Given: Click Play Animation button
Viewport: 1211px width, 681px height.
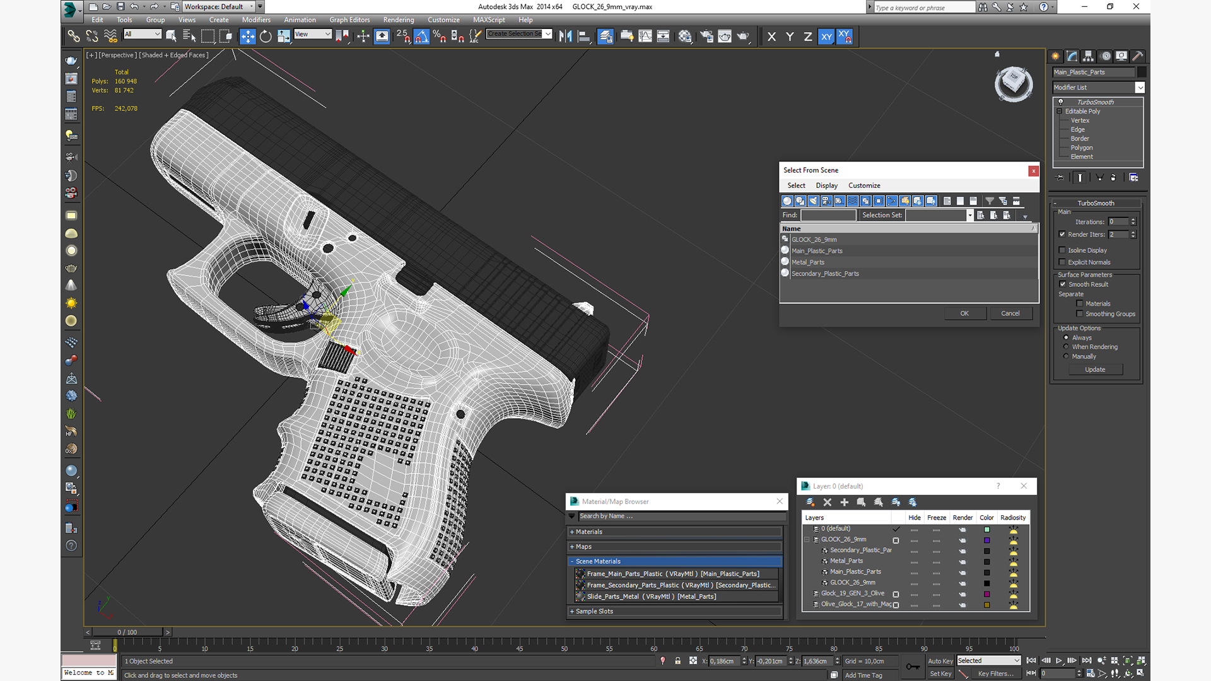Looking at the screenshot, I should coord(1059,660).
